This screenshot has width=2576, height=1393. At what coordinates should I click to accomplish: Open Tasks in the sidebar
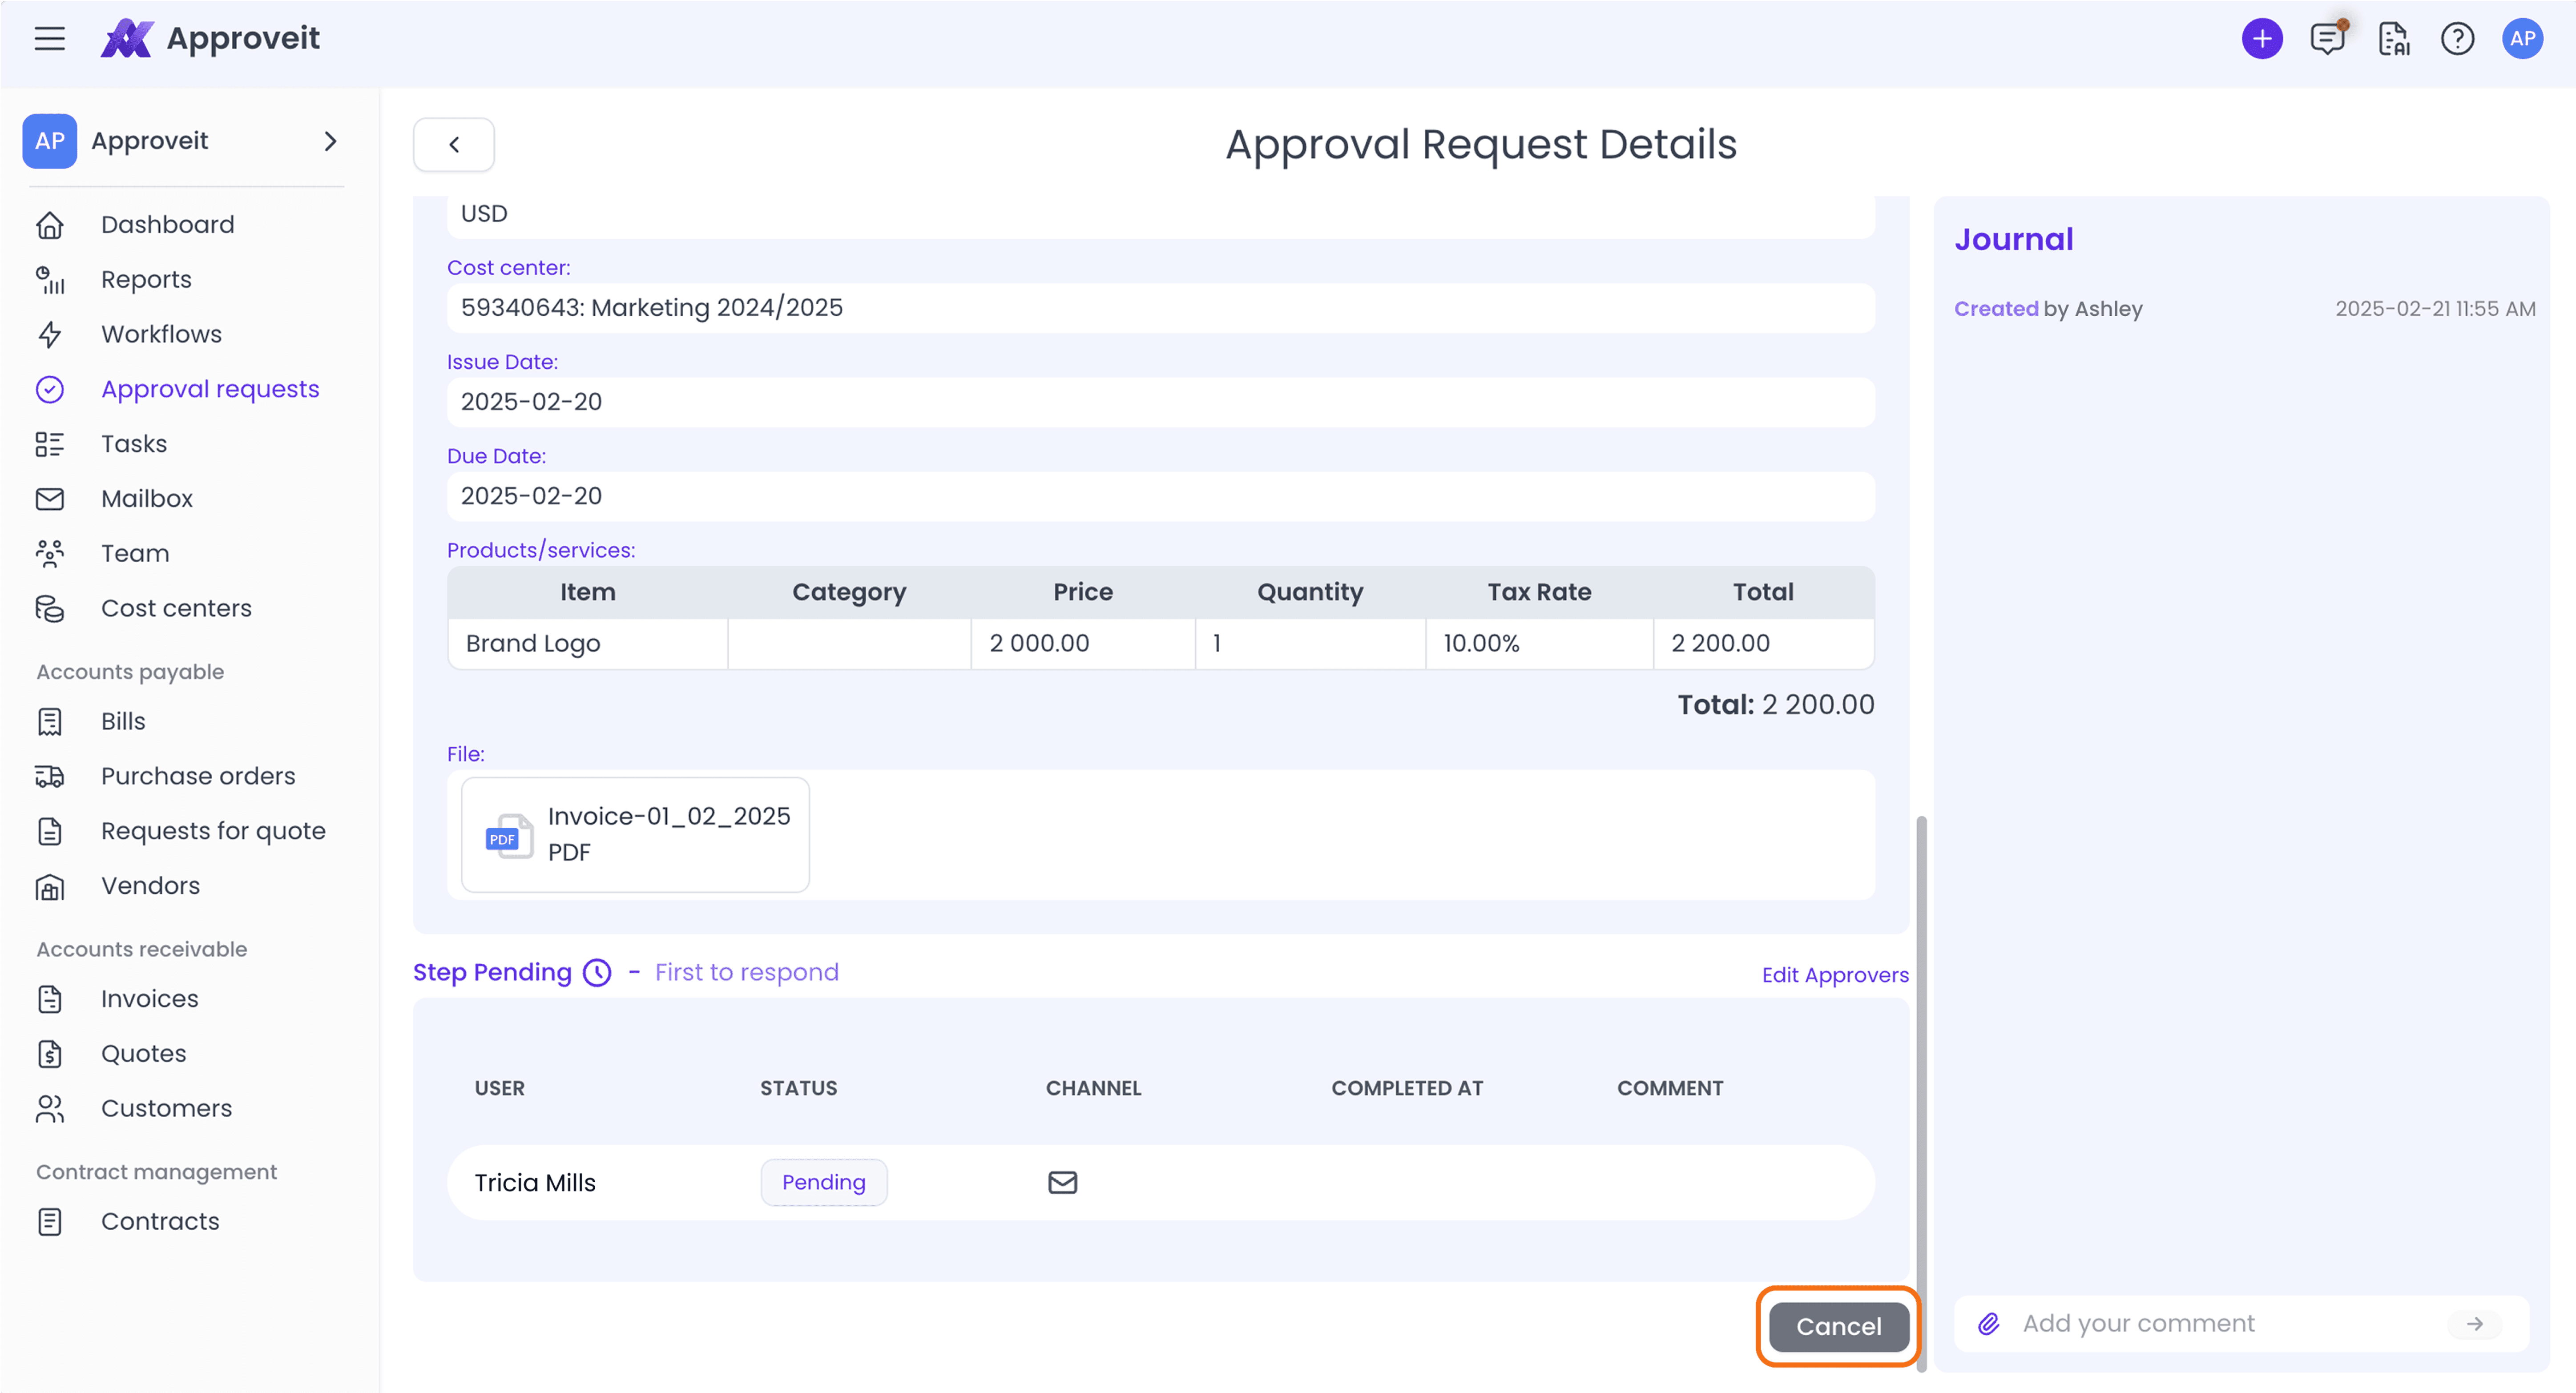pyautogui.click(x=134, y=444)
